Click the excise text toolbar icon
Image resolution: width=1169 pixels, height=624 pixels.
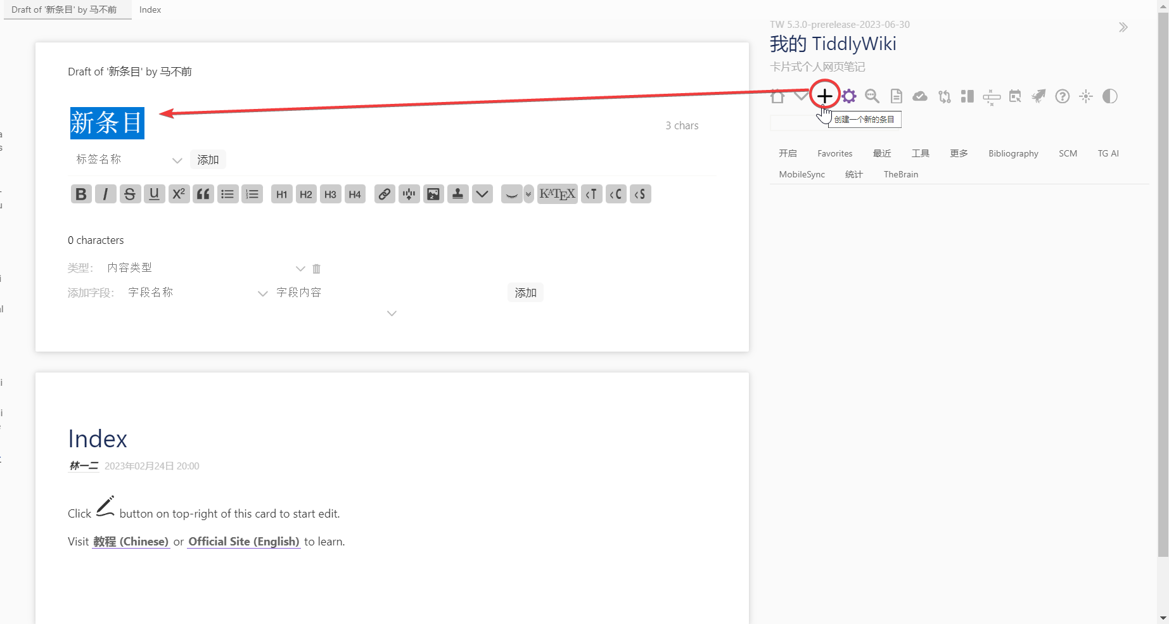pyautogui.click(x=409, y=194)
